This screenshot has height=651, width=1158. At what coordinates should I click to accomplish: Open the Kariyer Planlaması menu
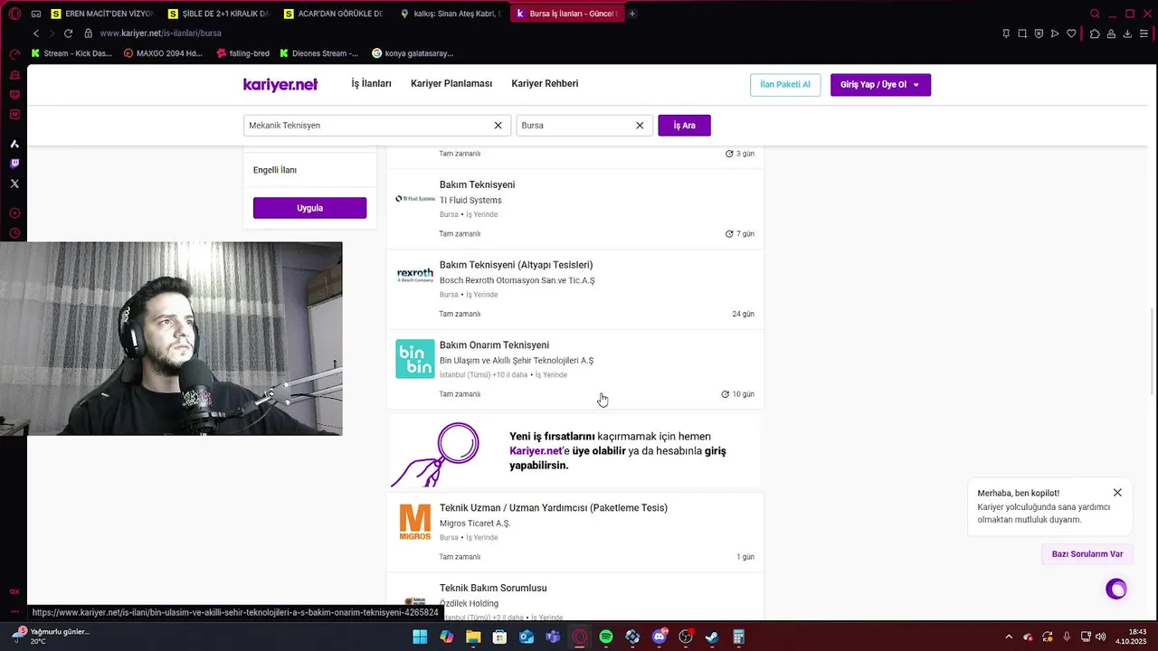pos(451,83)
